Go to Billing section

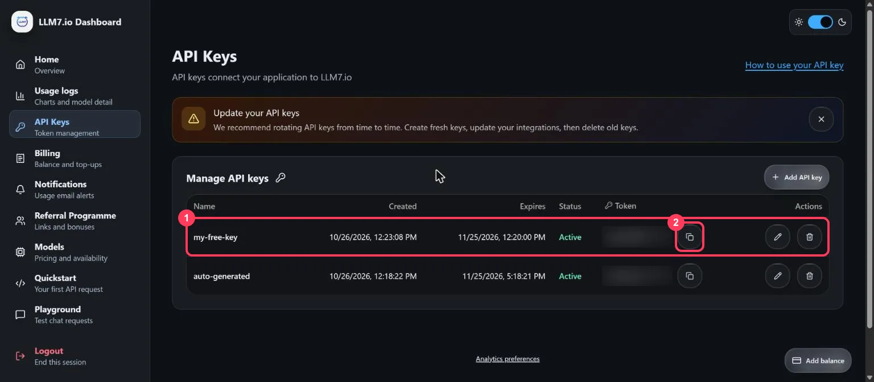coord(75,158)
